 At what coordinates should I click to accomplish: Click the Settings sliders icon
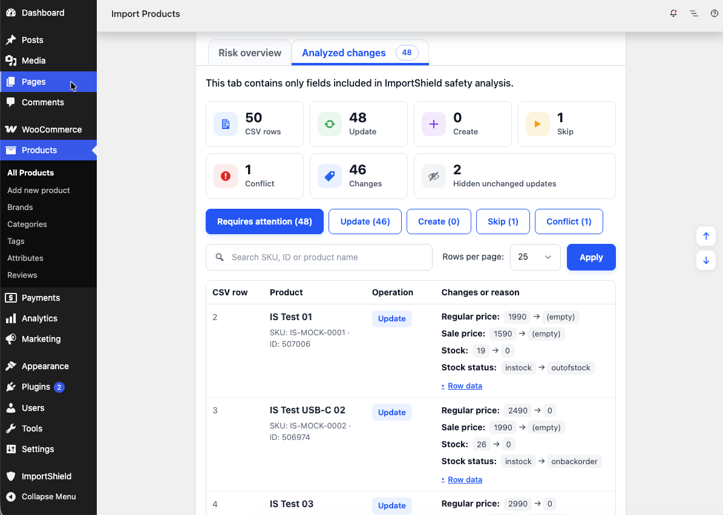(11, 449)
